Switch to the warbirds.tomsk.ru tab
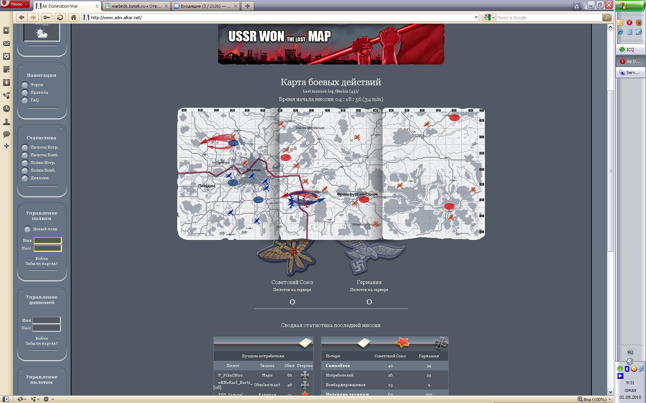 [136, 6]
